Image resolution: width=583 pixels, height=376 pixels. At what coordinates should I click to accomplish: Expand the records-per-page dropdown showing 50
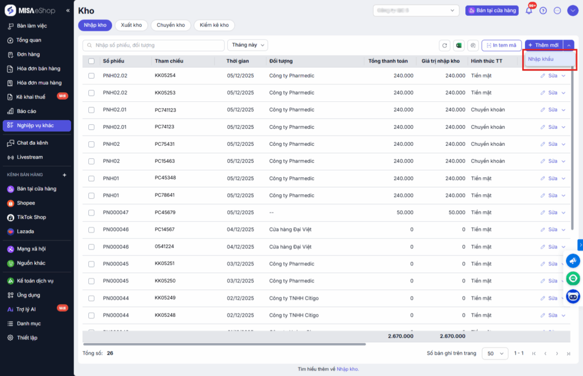(x=495, y=354)
